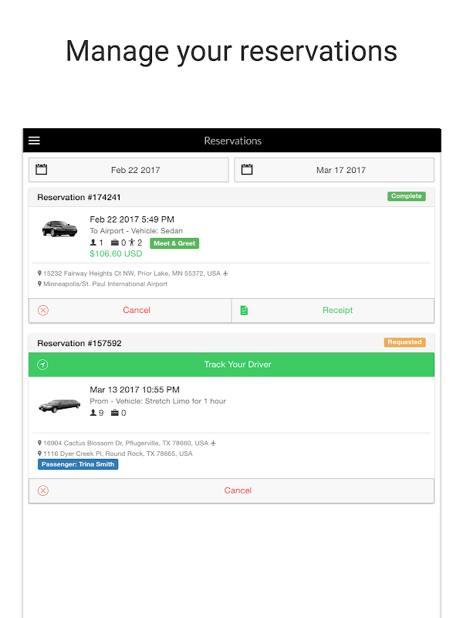Open the Mar 17 2017 end date picker
Image resolution: width=463 pixels, height=618 pixels.
(341, 170)
